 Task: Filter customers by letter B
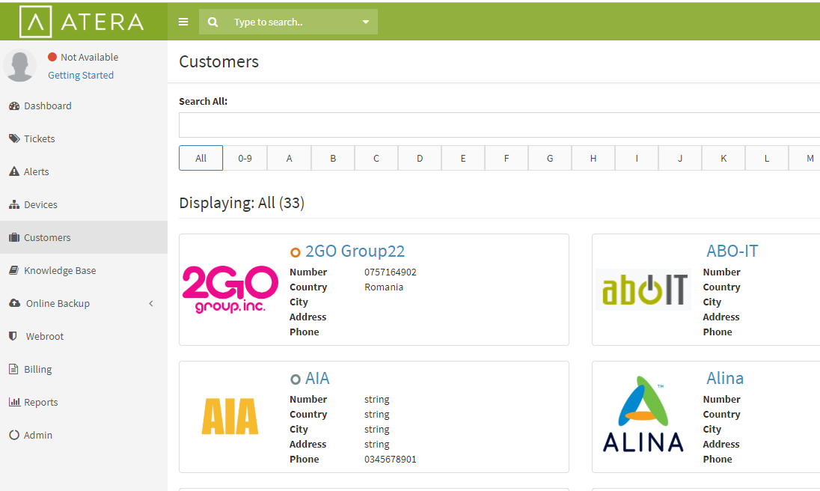[x=333, y=158]
